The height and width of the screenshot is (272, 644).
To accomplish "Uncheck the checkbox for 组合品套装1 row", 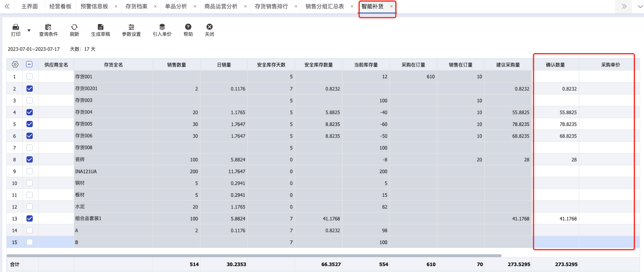I will coord(30,218).
